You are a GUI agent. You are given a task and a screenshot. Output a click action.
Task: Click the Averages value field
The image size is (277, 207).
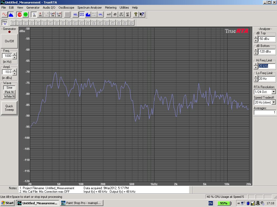265,112
